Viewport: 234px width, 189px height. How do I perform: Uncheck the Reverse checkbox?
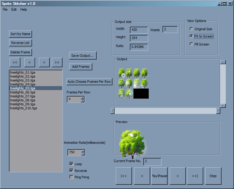pyautogui.click(x=72, y=170)
